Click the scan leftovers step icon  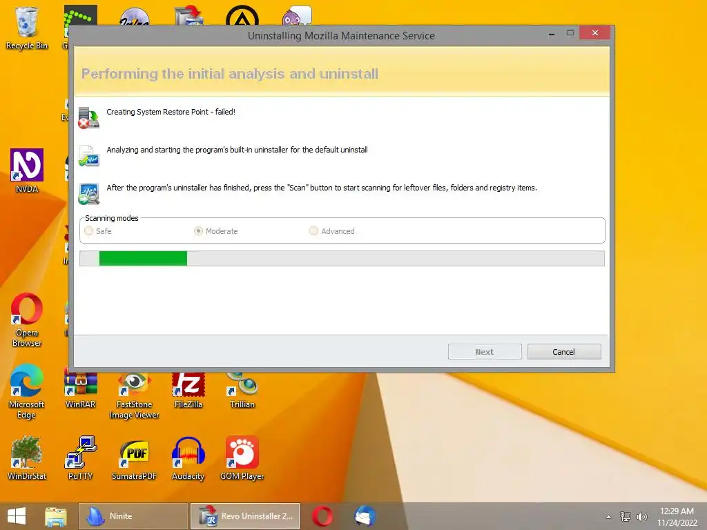(88, 194)
